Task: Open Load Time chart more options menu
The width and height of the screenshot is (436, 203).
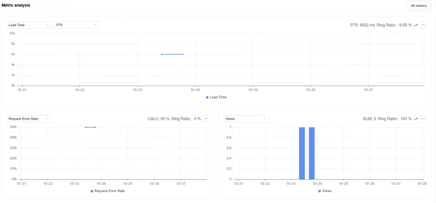Action: [x=423, y=25]
